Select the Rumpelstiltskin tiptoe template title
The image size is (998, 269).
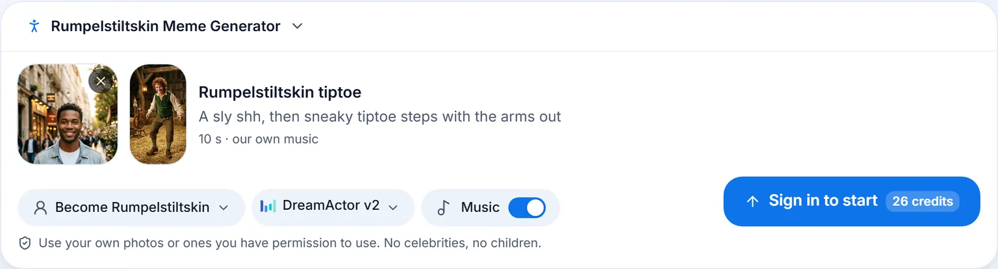tap(280, 92)
